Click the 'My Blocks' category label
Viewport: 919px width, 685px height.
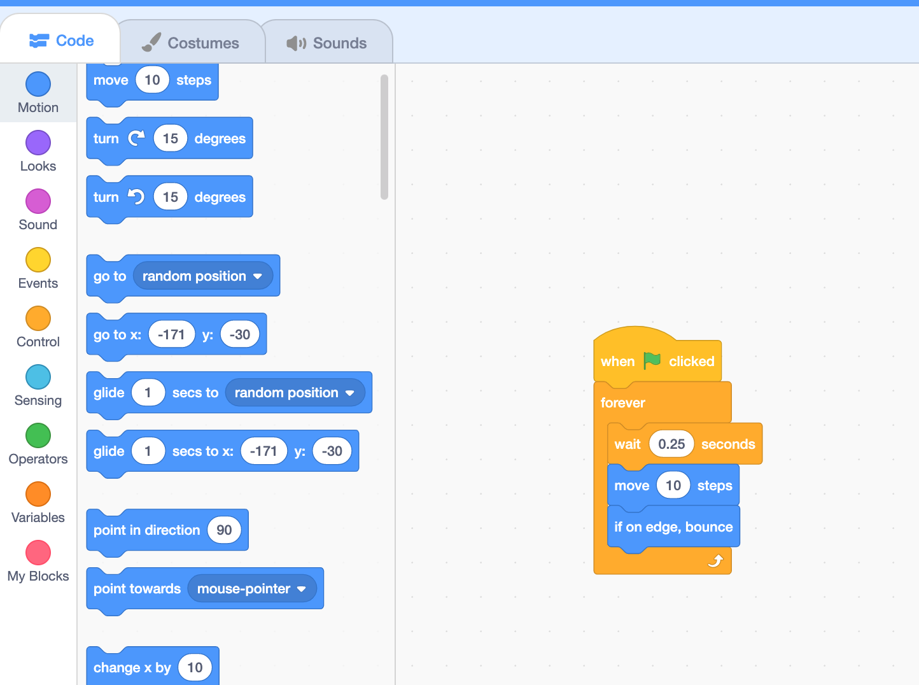point(38,576)
